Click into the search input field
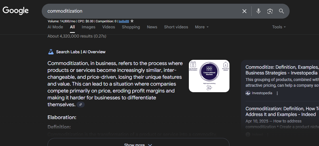This screenshot has width=319, height=146. click(x=141, y=11)
